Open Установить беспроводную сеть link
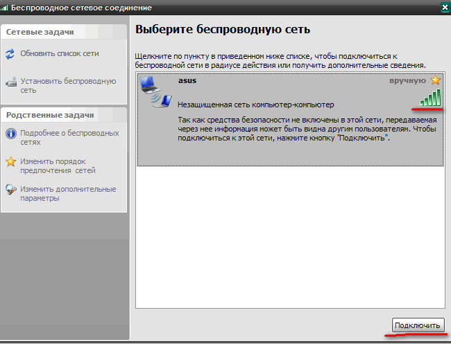 click(x=68, y=86)
